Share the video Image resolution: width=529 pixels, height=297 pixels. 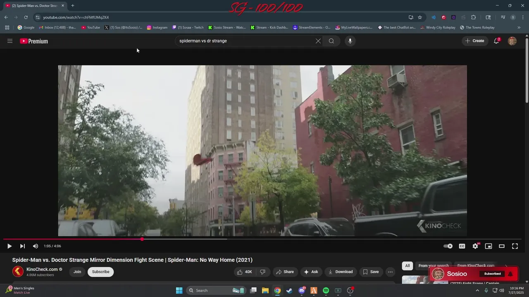285,272
